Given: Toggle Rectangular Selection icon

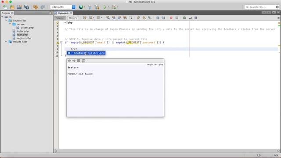Looking at the screenshot, I should click(131, 18).
